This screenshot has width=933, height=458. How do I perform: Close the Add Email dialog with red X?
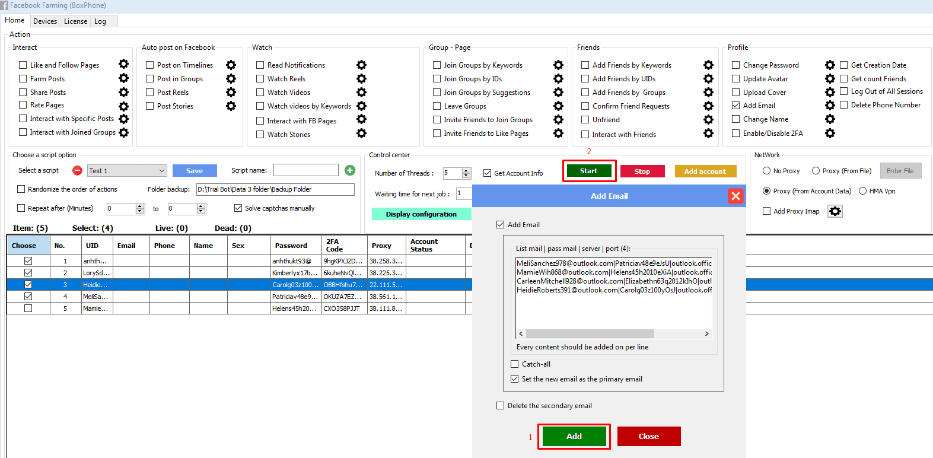(736, 196)
